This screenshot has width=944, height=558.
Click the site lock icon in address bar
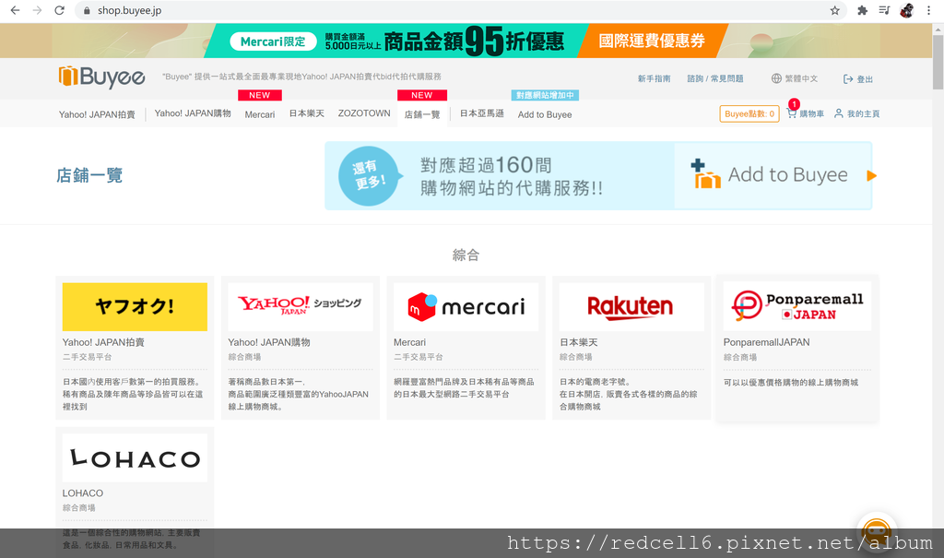click(87, 10)
